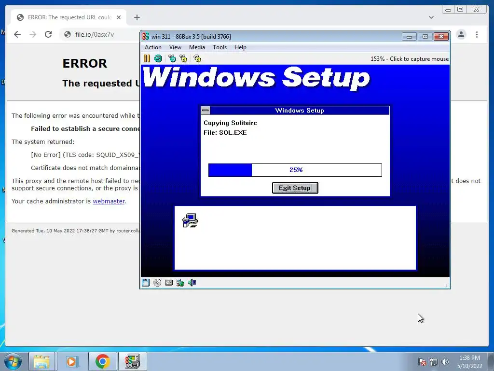494x371 pixels.
Task: Switch to Chrome via taskbar icon
Action: pyautogui.click(x=102, y=361)
